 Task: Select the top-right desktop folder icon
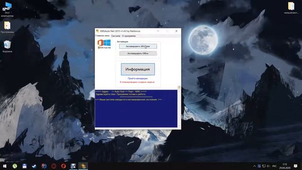[291, 8]
